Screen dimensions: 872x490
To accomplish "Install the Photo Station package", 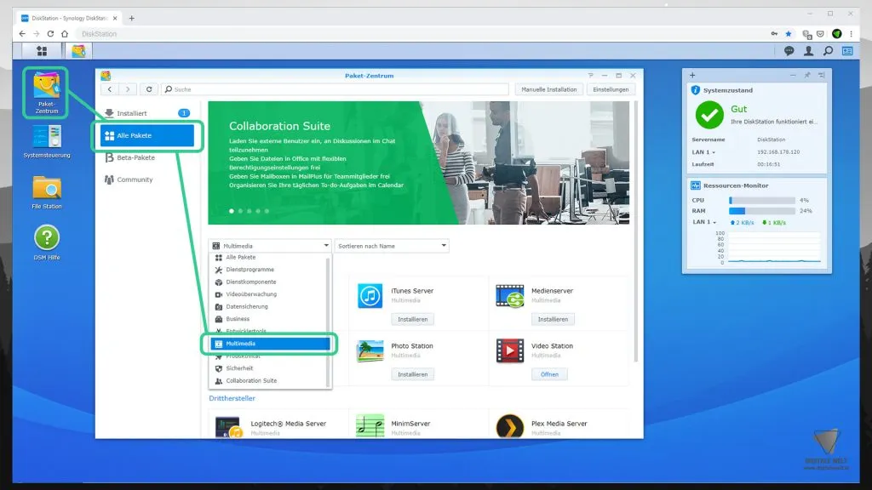I will (x=413, y=374).
